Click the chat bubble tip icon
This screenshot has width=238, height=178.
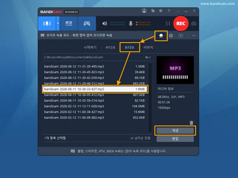(73, 151)
